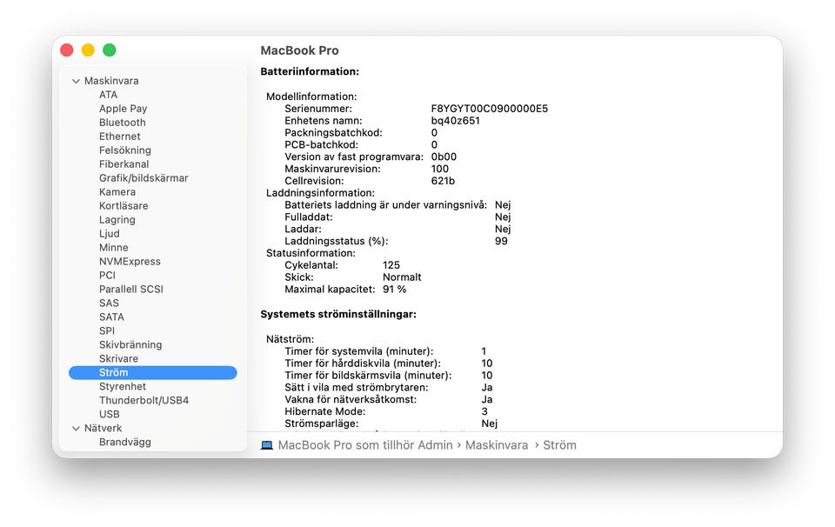Image resolution: width=835 pixels, height=527 pixels.
Task: Click 'MacBook Pro som tillhör Admin' breadcrumb
Action: point(365,445)
